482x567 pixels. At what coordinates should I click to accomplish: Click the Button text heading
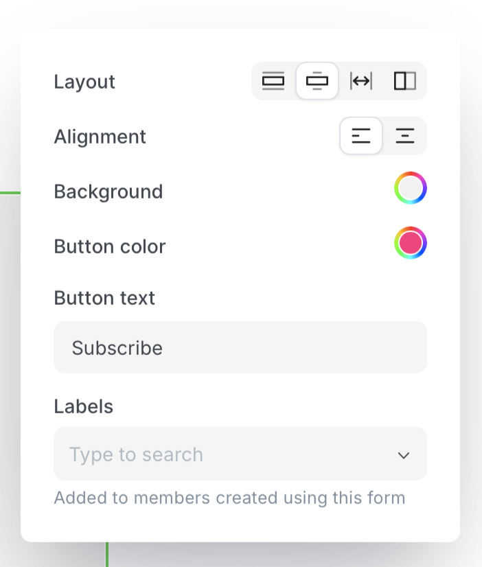pos(104,298)
